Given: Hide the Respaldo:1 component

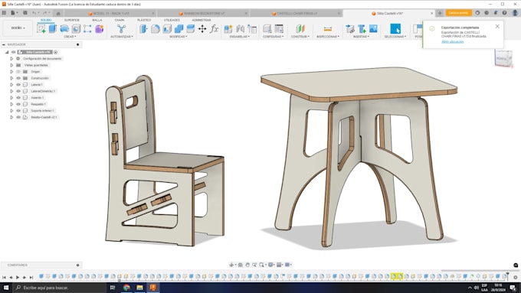Looking at the screenshot, I should pyautogui.click(x=18, y=104).
